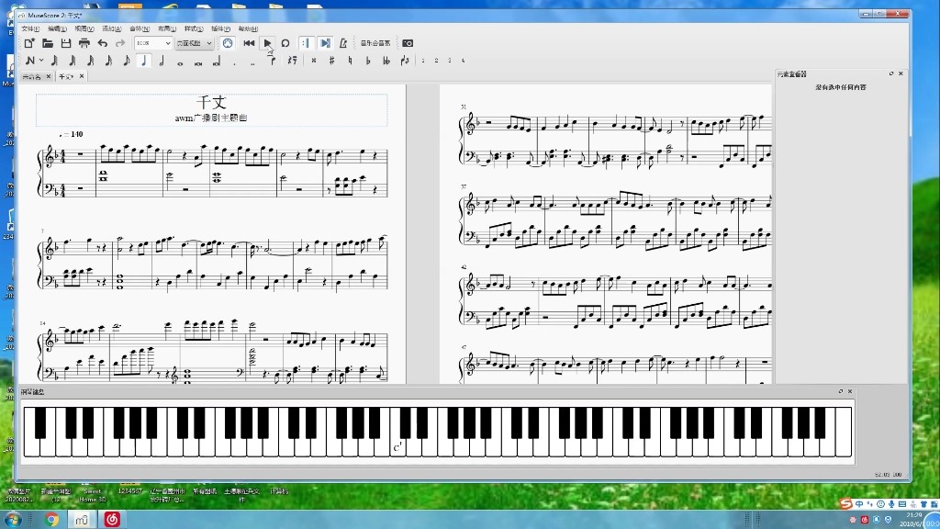
Task: Open the 布局 (Layout) menu
Action: click(167, 28)
